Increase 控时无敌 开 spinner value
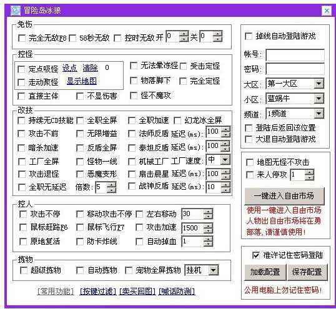Viewport: 336px width, 309px height. [184, 34]
